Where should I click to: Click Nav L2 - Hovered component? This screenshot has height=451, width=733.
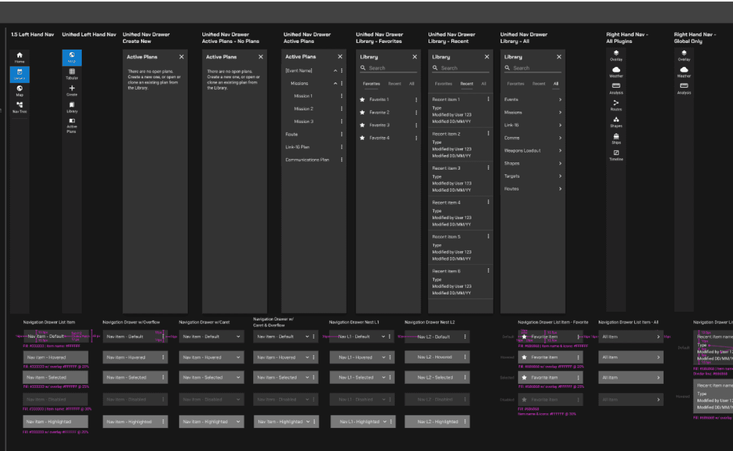pyautogui.click(x=438, y=357)
